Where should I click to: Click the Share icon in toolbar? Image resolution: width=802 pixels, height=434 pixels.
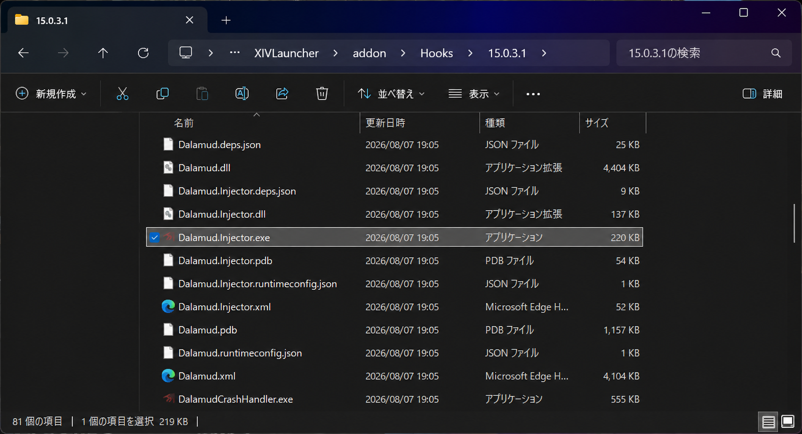click(x=282, y=94)
